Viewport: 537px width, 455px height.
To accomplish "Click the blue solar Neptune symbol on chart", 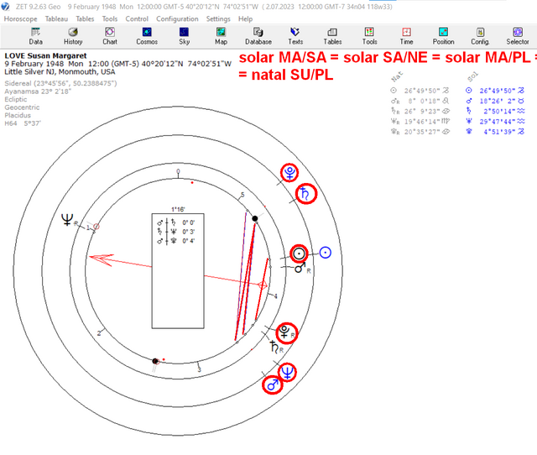I will (x=287, y=373).
